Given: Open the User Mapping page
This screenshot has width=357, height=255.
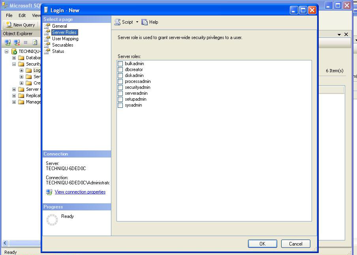Looking at the screenshot, I should [x=65, y=39].
